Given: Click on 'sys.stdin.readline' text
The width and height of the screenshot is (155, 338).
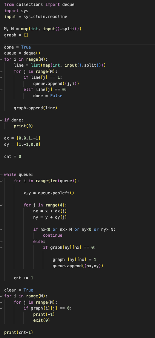Looking at the screenshot, I should [x=45, y=16].
